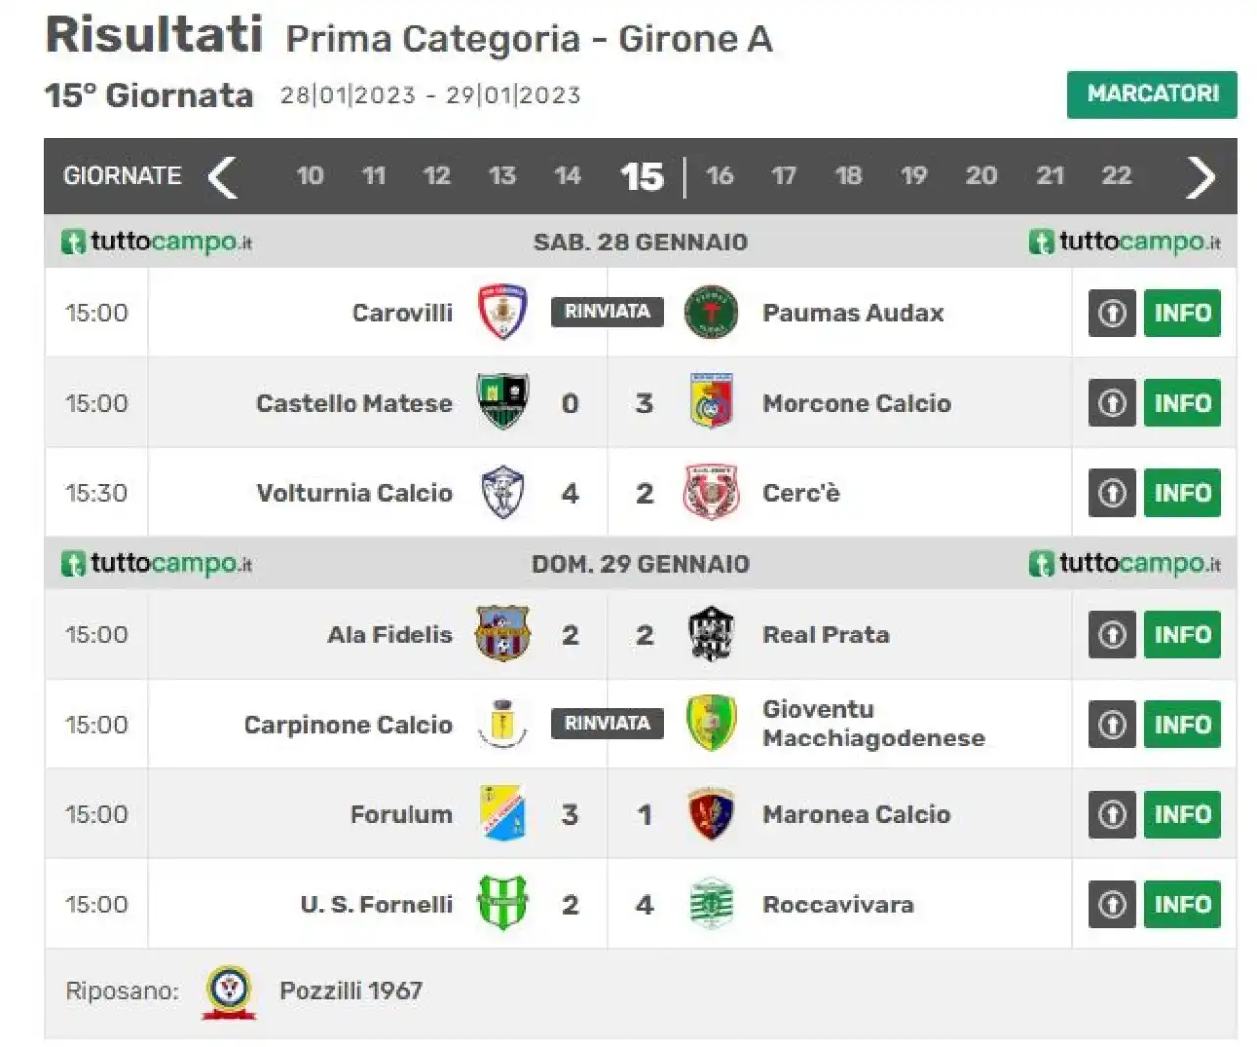
Task: Click the Morcone Calcio crest icon
Action: coord(711,403)
